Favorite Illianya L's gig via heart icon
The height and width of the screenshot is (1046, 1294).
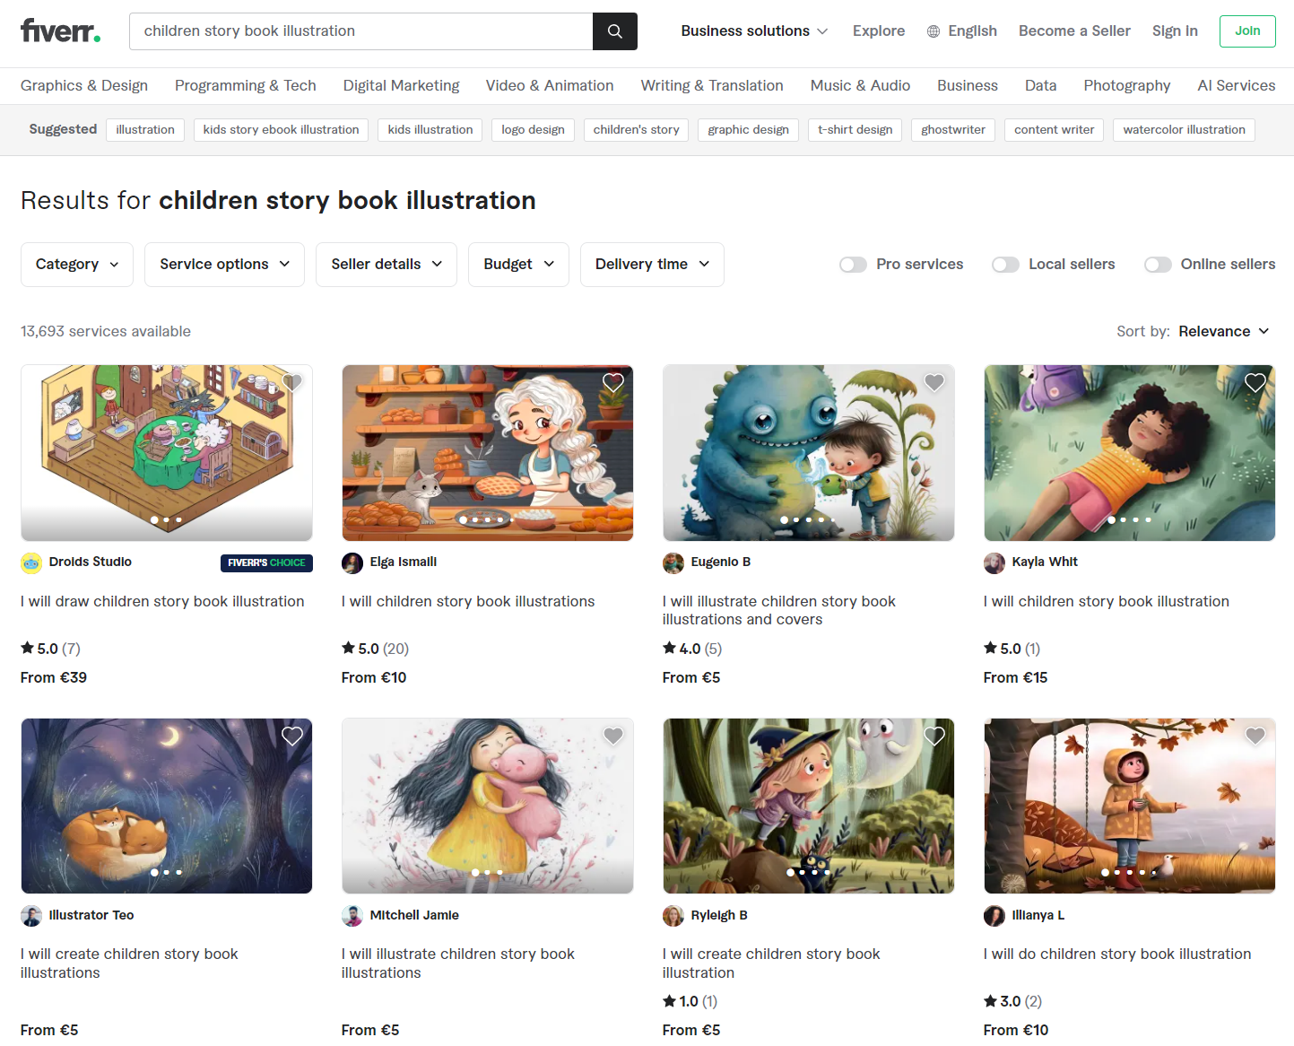1255,737
